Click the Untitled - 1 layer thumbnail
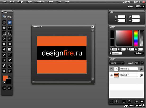The image size is (146, 108). click(x=116, y=75)
